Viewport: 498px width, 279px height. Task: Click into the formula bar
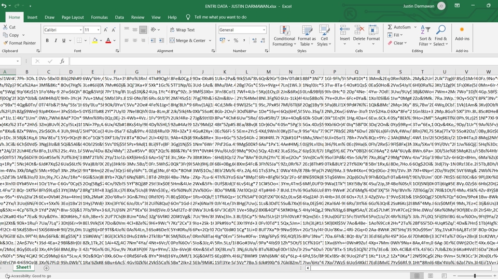[284, 61]
